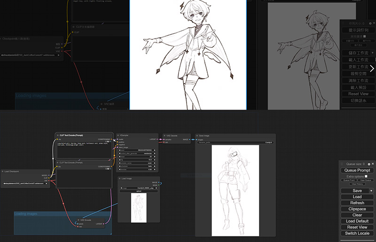Open the sampler_name combo in KSampler
Screen dimensions: 376x242
pyautogui.click(x=137, y=163)
